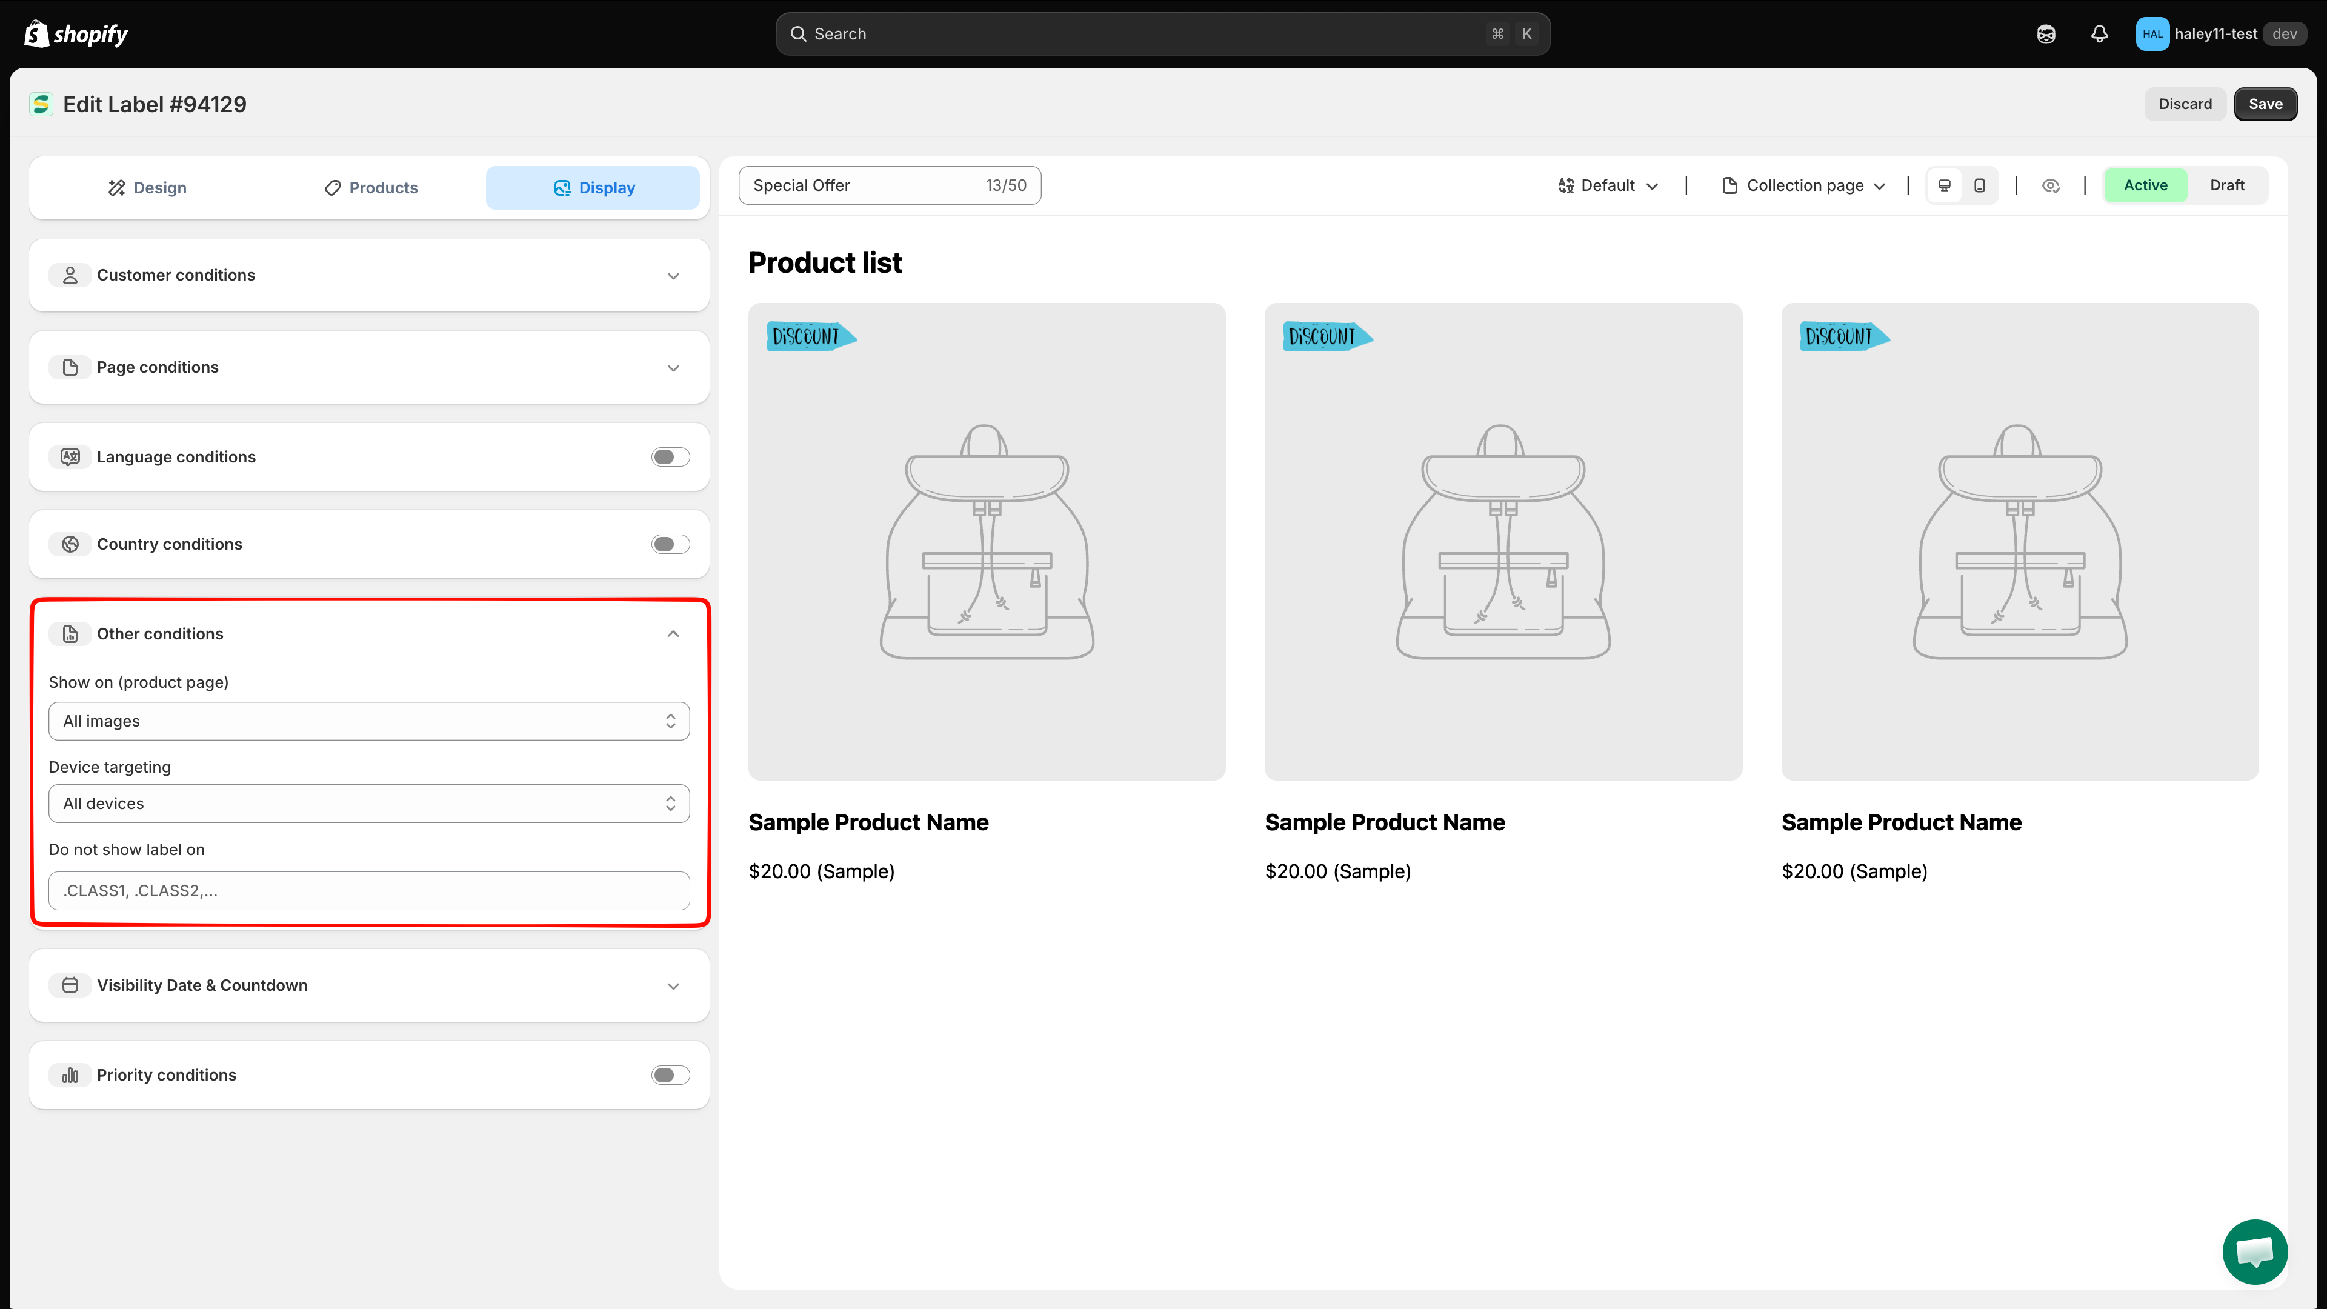Click the Language conditions translate icon
The height and width of the screenshot is (1309, 2327).
(x=70, y=456)
